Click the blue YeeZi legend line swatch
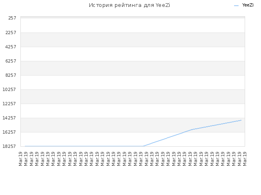 tap(236, 6)
